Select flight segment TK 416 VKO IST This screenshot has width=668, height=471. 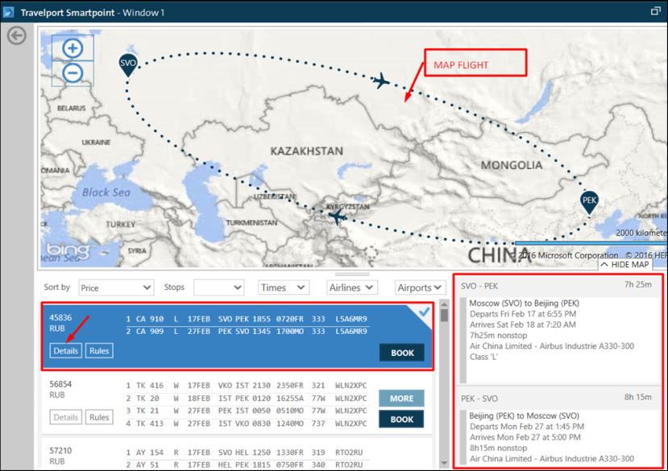[x=247, y=386]
